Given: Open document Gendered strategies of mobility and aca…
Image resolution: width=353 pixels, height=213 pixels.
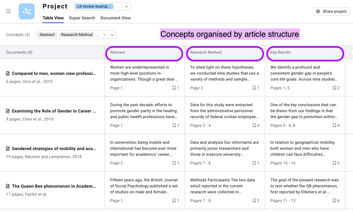Looking at the screenshot, I should point(54,149).
